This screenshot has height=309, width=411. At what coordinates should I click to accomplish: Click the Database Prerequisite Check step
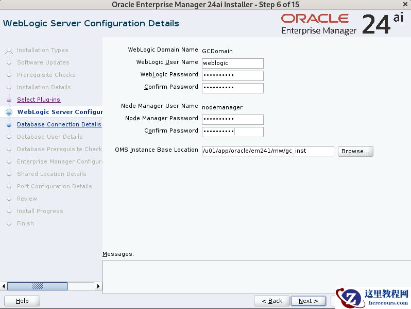point(60,149)
